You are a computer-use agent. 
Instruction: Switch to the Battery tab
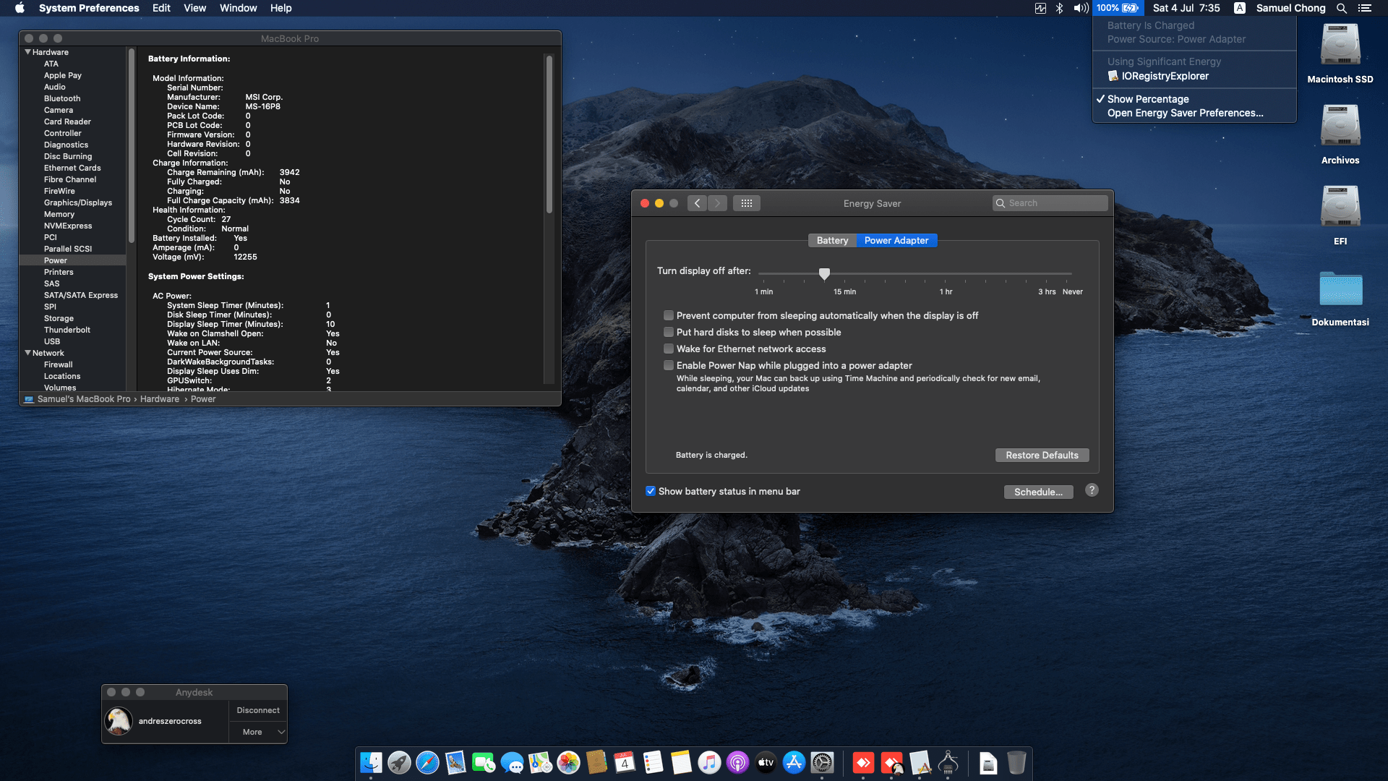832,240
